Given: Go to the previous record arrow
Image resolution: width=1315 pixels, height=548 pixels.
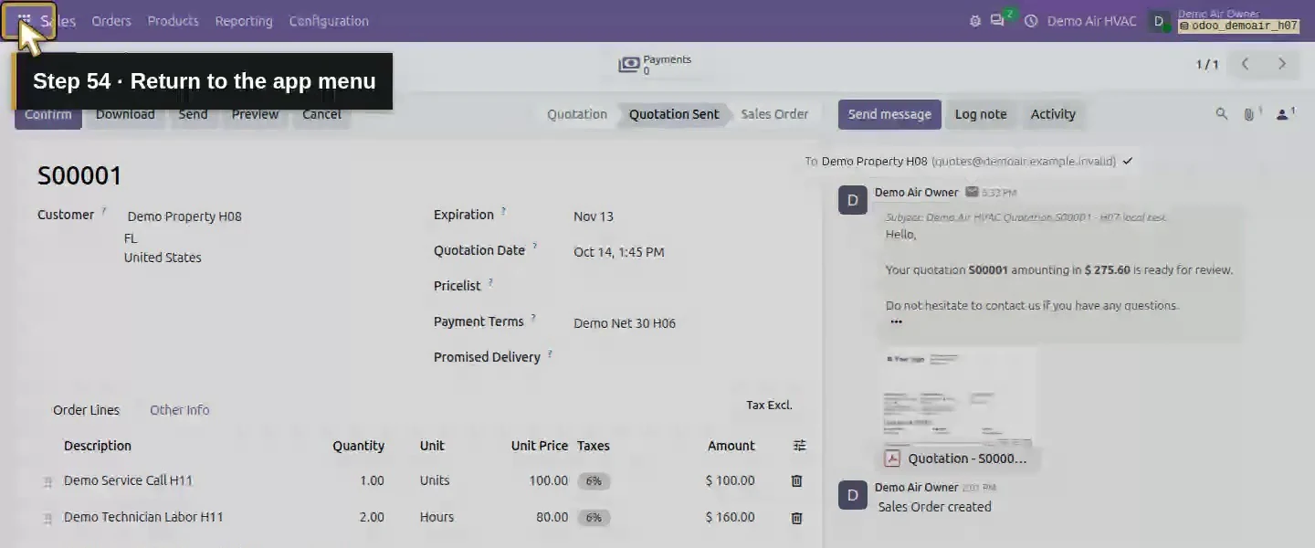Looking at the screenshot, I should [x=1245, y=64].
